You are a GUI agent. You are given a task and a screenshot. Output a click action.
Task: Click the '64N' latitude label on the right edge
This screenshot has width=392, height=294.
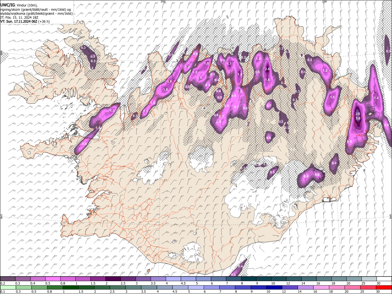pos(390,216)
